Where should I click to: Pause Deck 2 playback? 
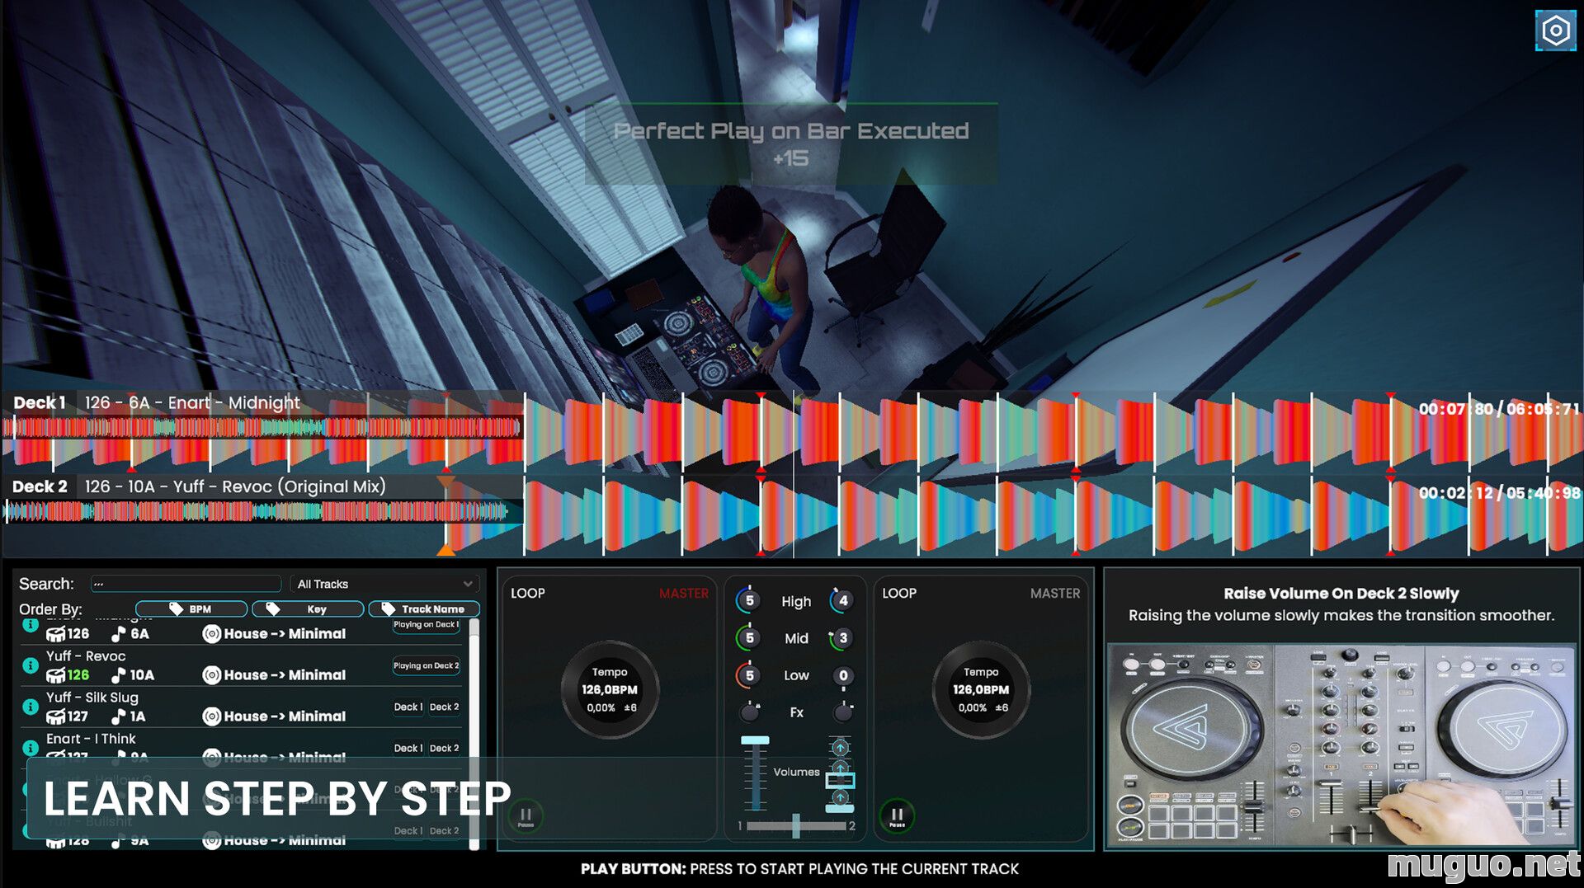[897, 815]
